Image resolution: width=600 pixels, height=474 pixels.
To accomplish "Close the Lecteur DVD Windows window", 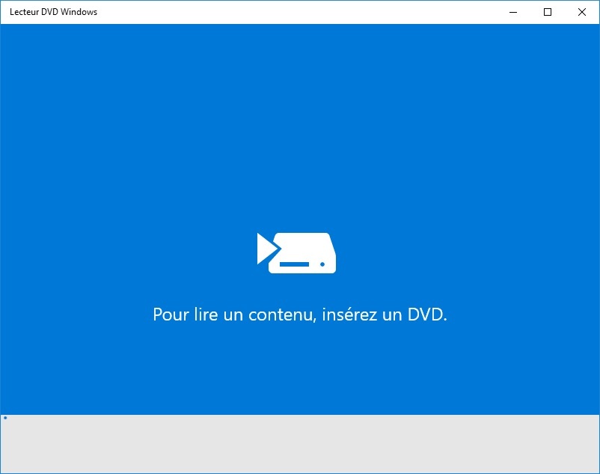I will click(582, 12).
